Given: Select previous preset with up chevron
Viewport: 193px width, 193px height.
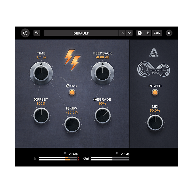Looking at the screenshot, I should click(122, 33).
